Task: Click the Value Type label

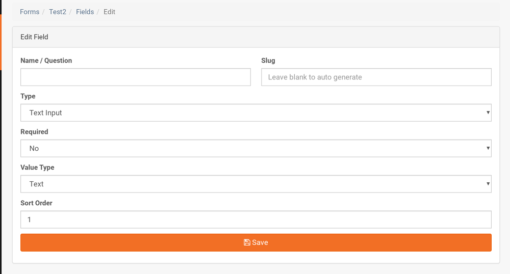Action: (37, 168)
